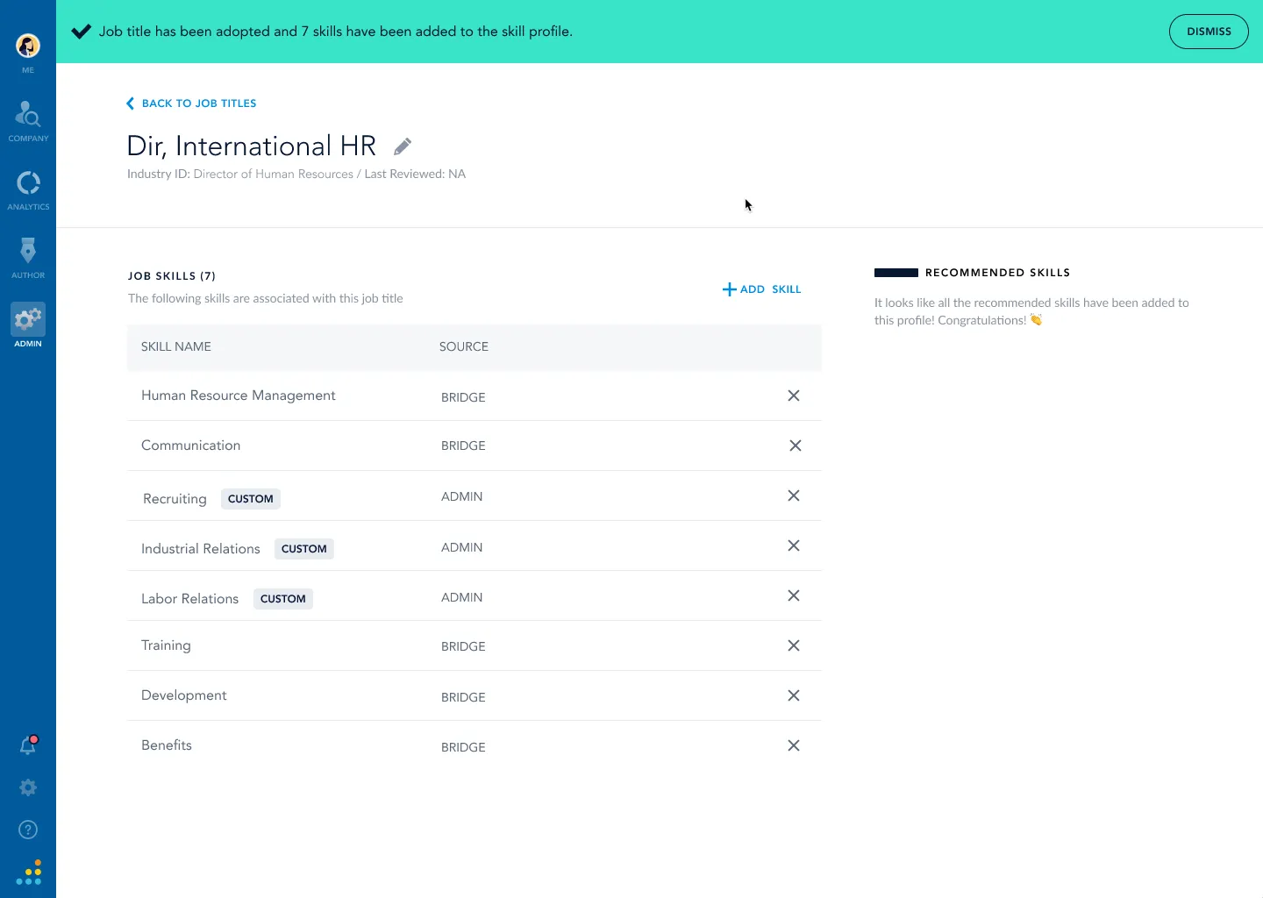Click the ADMIN source for Recruiting
1263x898 pixels.
[462, 496]
